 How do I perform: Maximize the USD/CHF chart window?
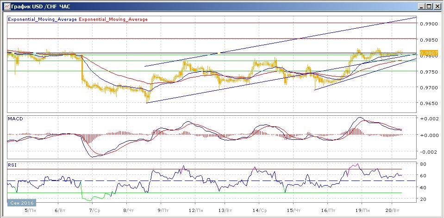[x=429, y=6]
